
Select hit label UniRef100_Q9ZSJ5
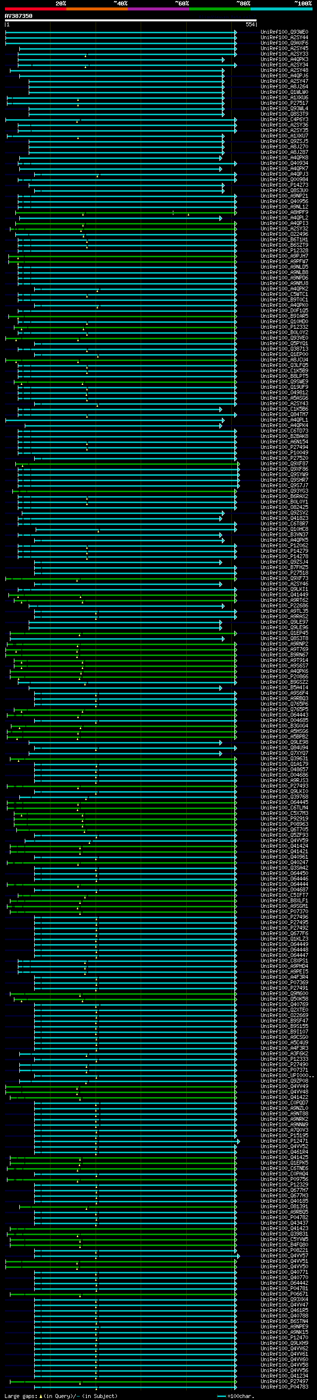tap(284, 142)
